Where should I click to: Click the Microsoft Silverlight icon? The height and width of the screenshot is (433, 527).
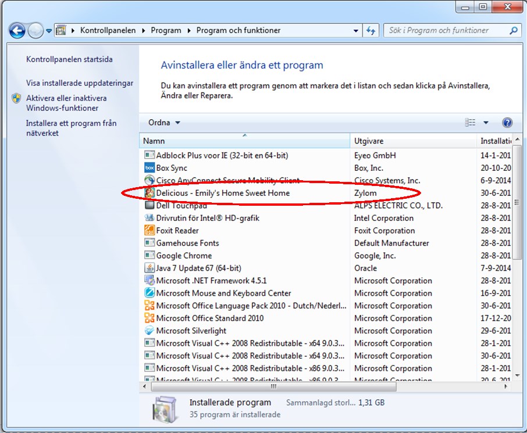149,331
